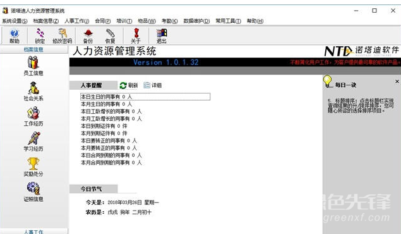Expand the 人事工作 sidebar group header
Image resolution: width=401 pixels, height=234 pixels.
click(33, 231)
